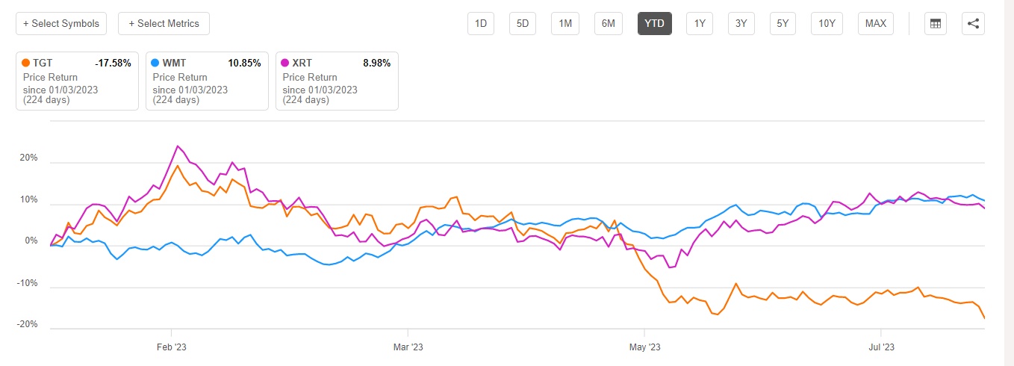Toggle the WMT price return card
The width and height of the screenshot is (1014, 366).
pyautogui.click(x=207, y=81)
